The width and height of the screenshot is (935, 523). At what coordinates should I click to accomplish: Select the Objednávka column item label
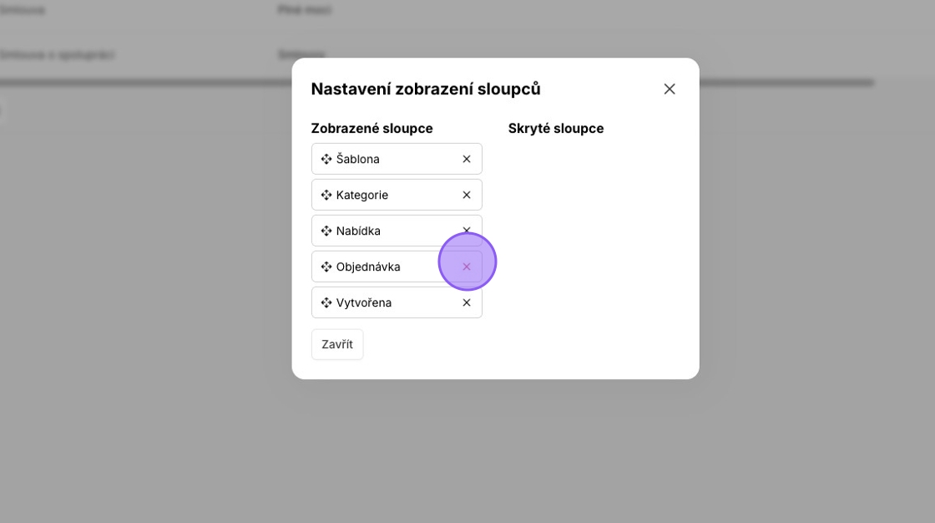click(x=368, y=267)
